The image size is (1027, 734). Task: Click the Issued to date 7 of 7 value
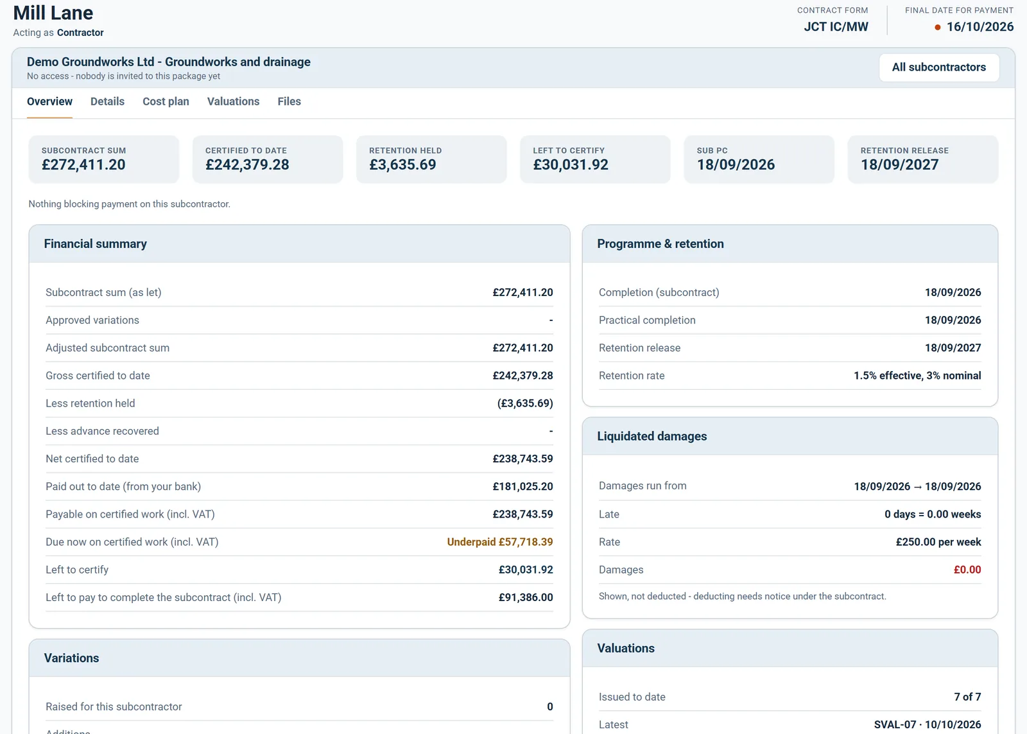967,697
